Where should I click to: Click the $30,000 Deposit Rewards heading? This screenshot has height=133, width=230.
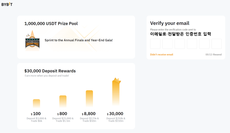(x=50, y=71)
